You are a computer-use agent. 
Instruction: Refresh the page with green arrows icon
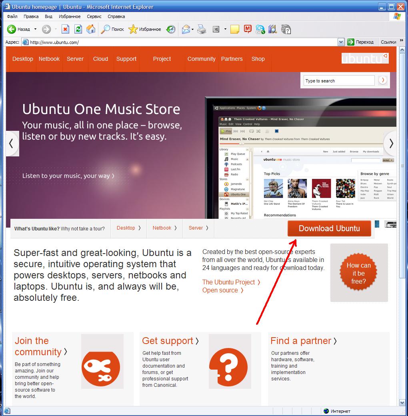click(x=78, y=29)
